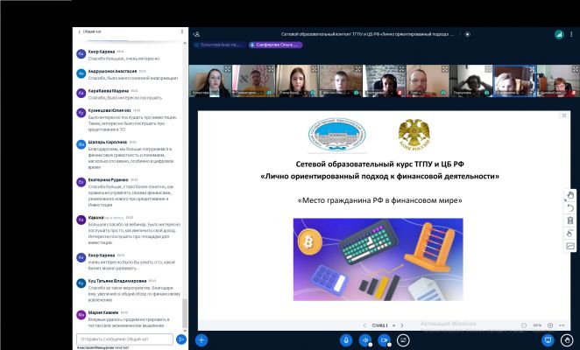Make presentation fullscreen via corner icon
Screen dimensions: 580x350
click(564, 115)
